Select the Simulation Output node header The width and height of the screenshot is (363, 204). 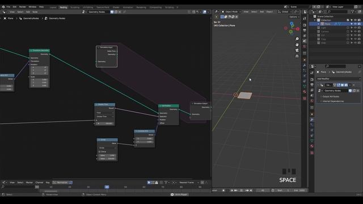coord(200,103)
